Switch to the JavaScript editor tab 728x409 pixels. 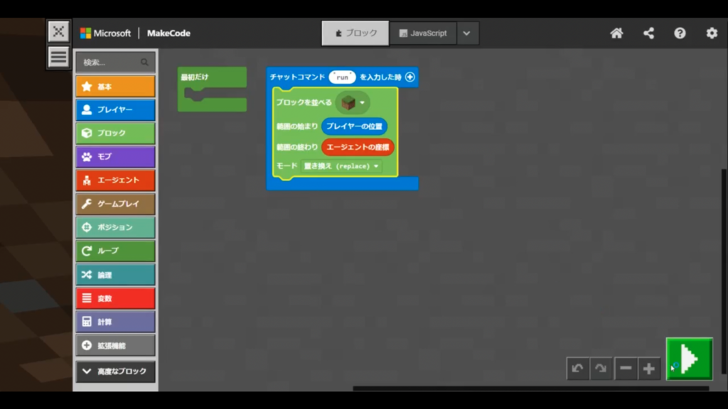(x=423, y=33)
